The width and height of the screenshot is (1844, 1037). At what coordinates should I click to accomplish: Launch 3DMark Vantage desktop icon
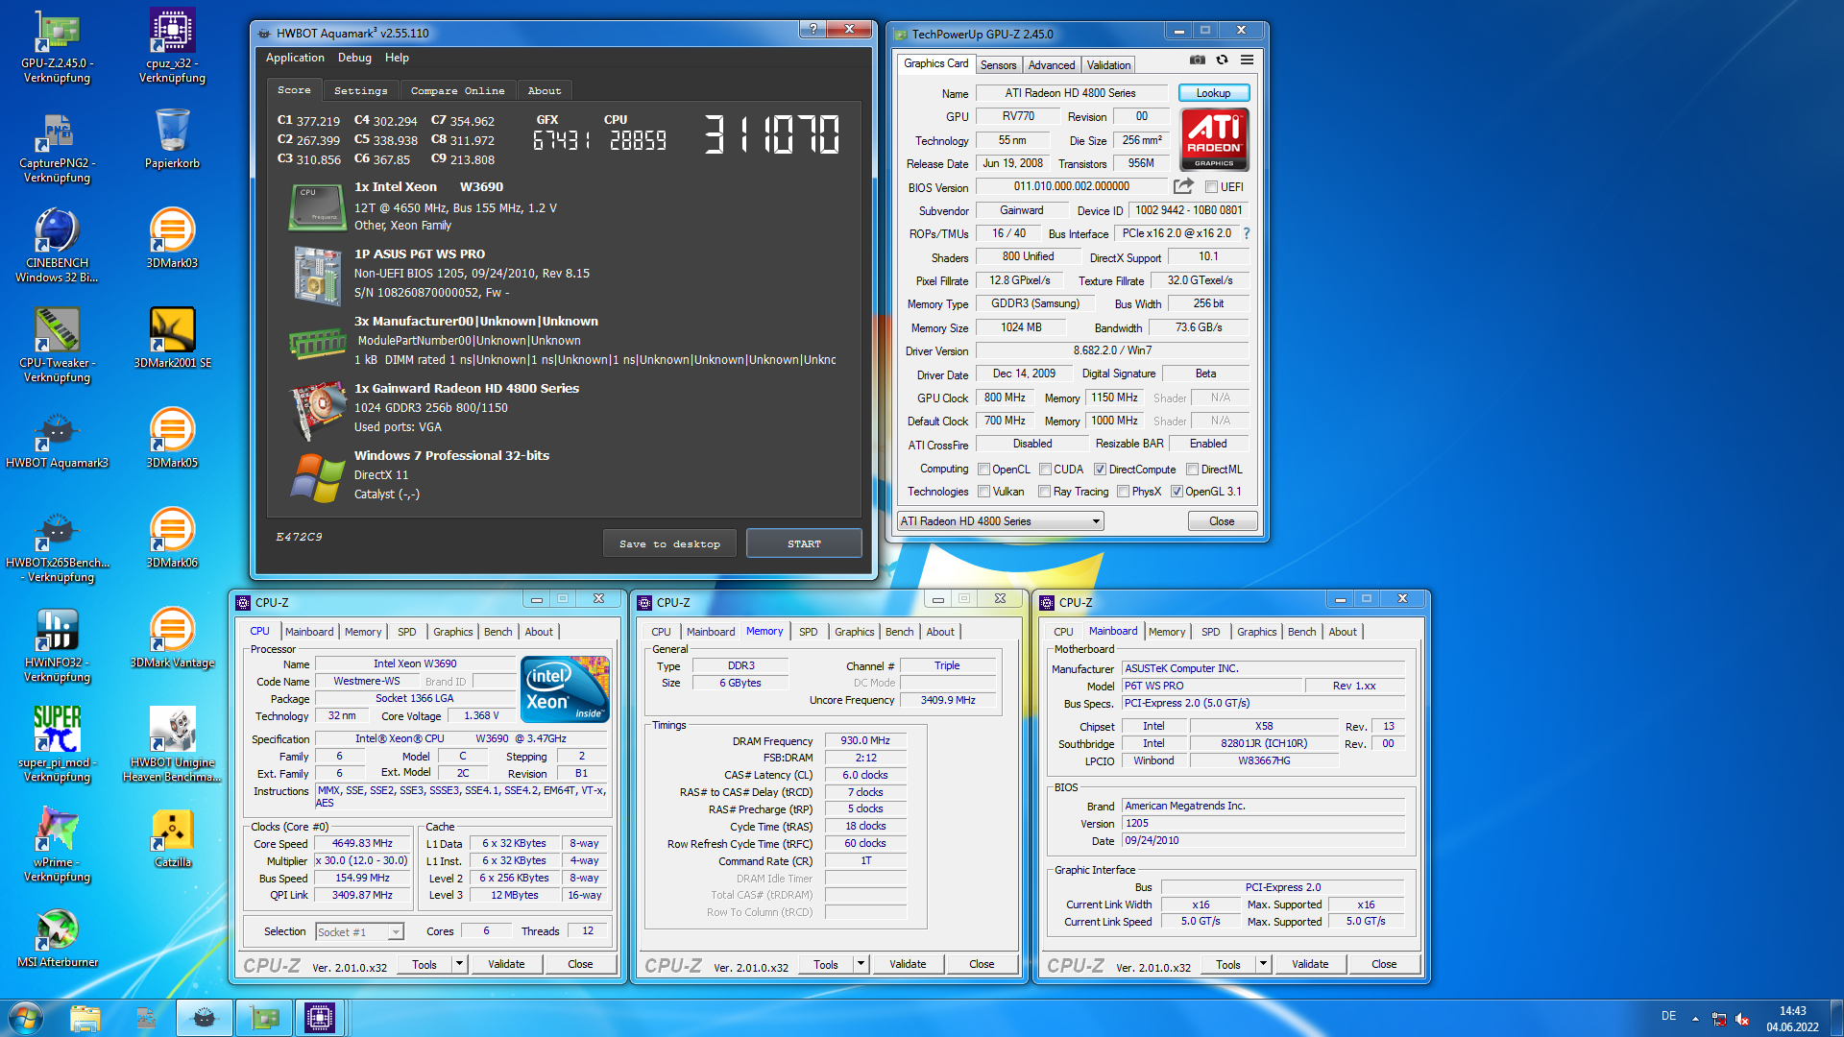173,639
